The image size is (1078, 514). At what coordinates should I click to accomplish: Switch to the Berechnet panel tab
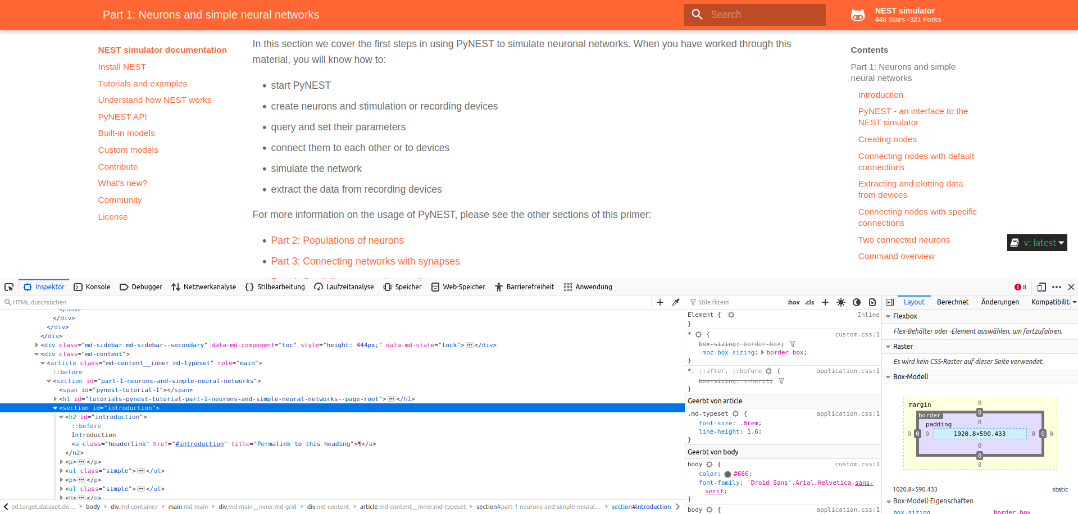(x=952, y=302)
